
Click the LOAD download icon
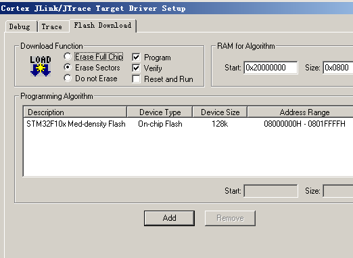[x=41, y=66]
